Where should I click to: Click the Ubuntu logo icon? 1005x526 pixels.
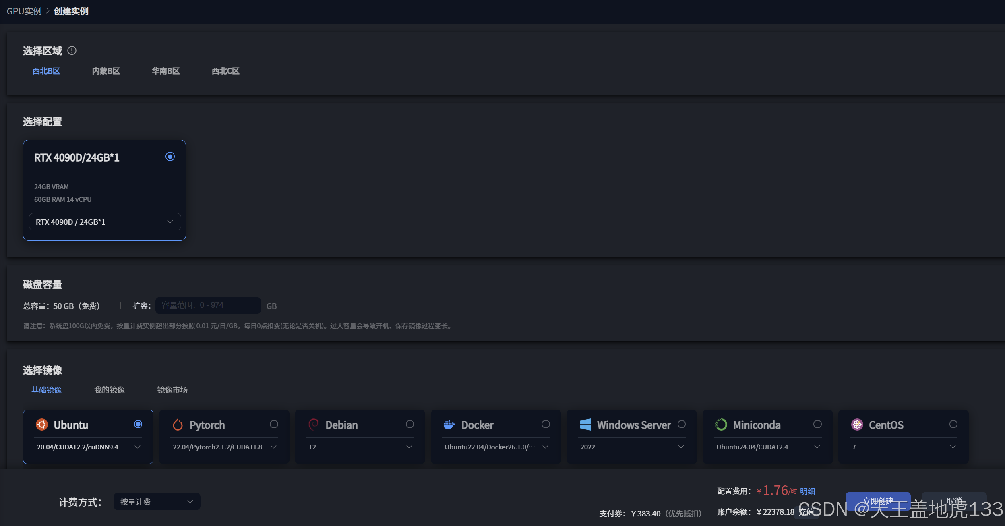pos(42,425)
